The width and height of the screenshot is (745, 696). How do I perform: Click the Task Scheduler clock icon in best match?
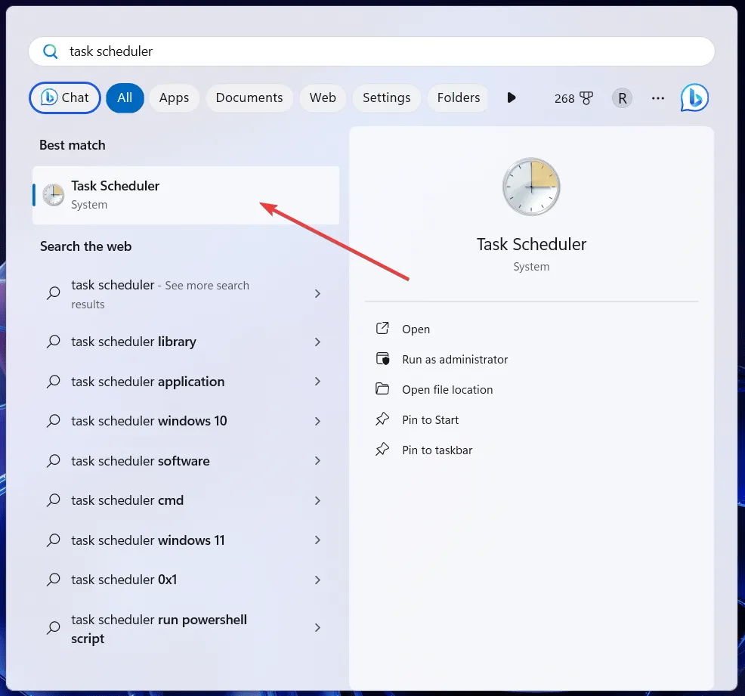coord(53,195)
